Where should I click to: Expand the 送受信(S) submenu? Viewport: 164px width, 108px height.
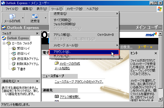point(84,14)
